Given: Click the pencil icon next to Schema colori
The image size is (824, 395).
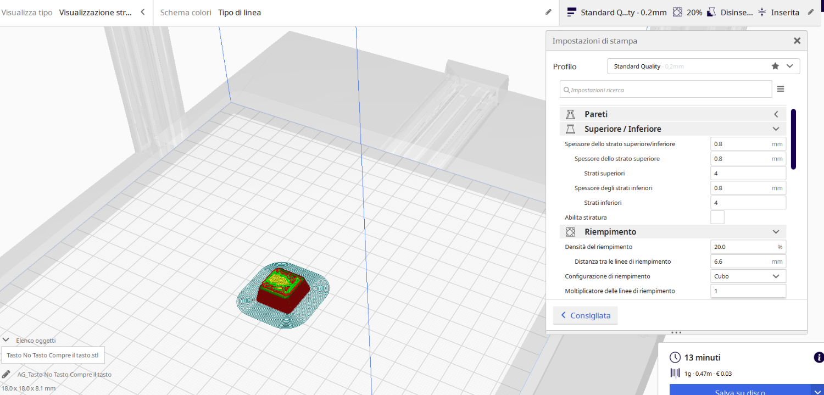Looking at the screenshot, I should pyautogui.click(x=548, y=12).
